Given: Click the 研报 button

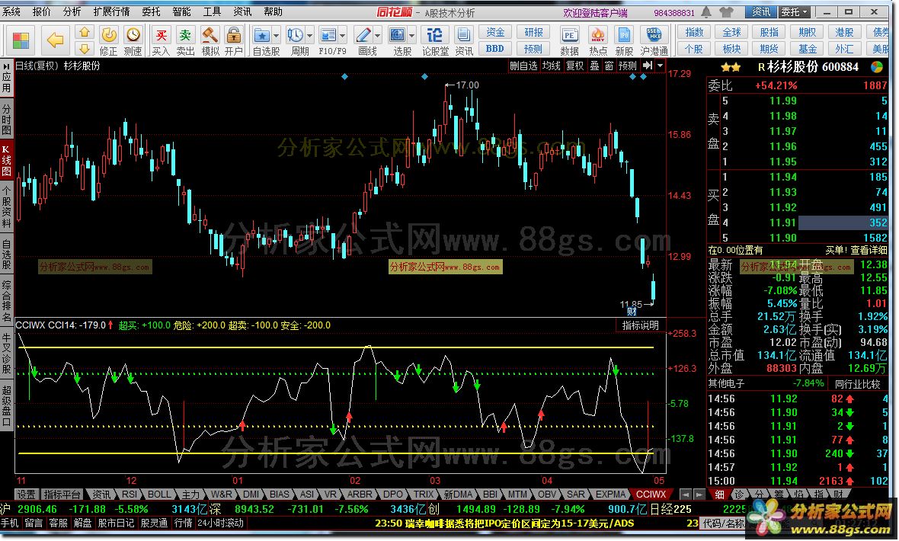Looking at the screenshot, I should click(x=533, y=32).
